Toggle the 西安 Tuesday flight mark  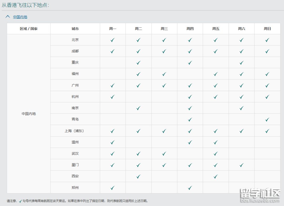click(138, 176)
